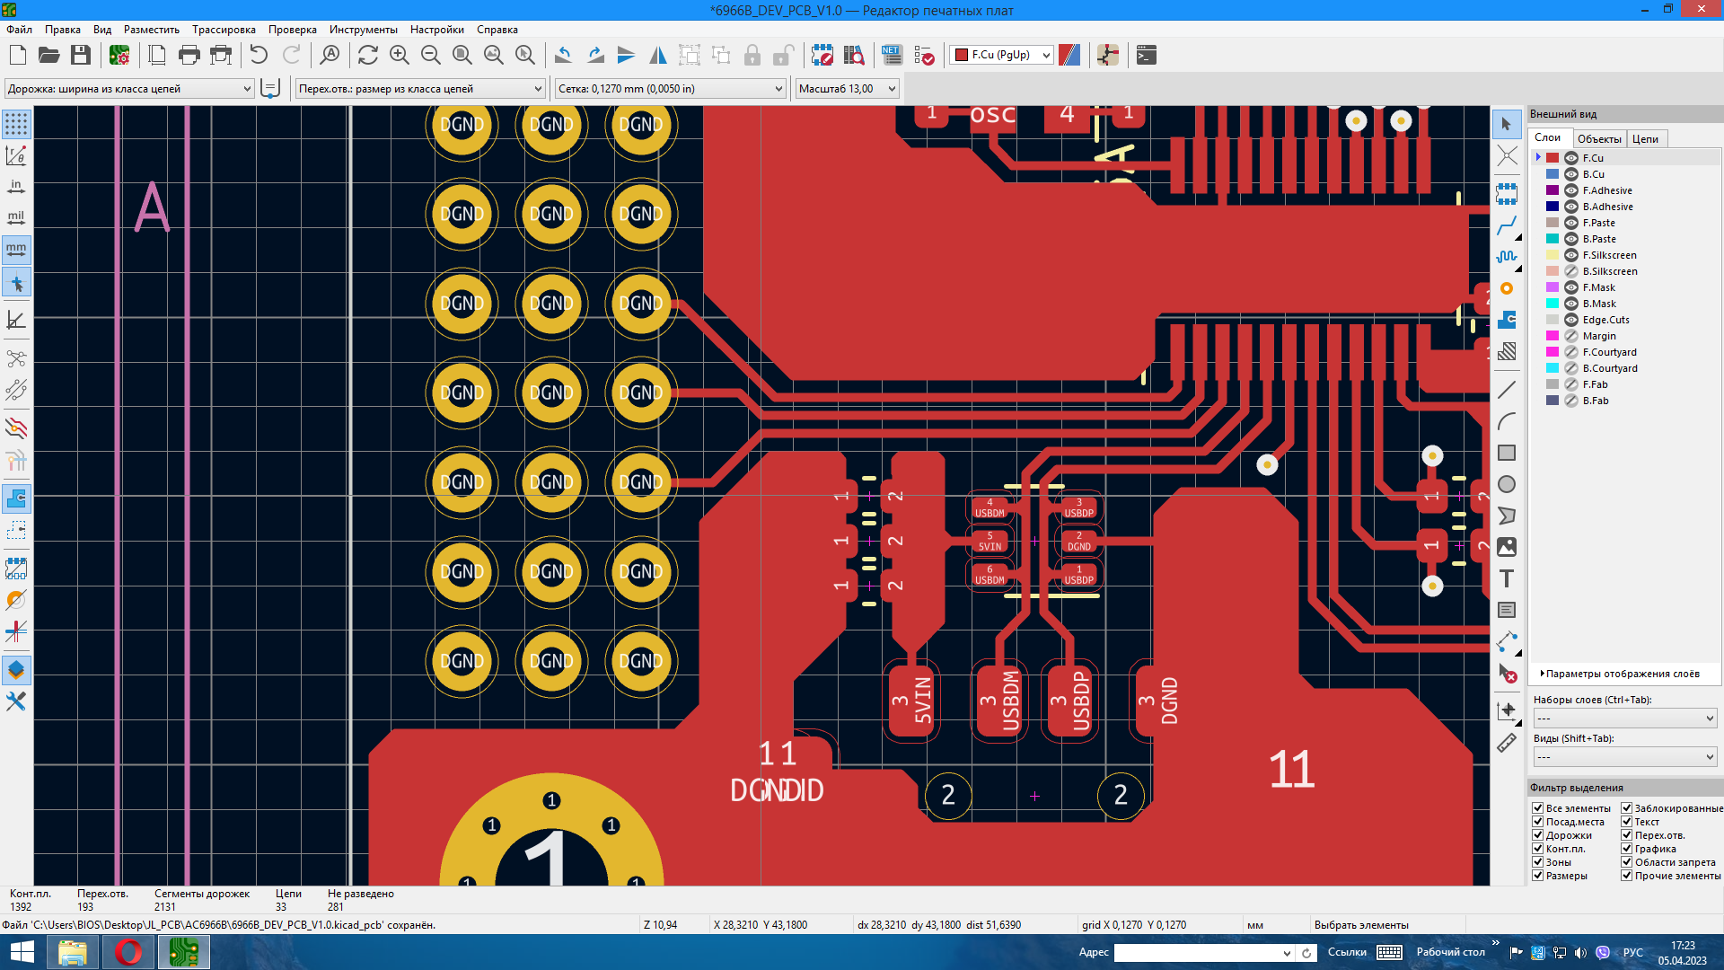Open the track width dropdown
The width and height of the screenshot is (1724, 970).
tap(129, 88)
